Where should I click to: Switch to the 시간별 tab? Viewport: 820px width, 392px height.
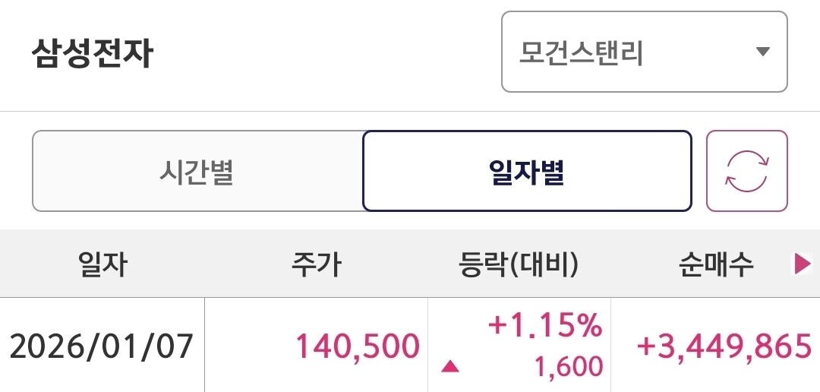197,172
